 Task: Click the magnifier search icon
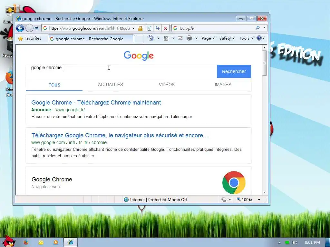tap(257, 28)
